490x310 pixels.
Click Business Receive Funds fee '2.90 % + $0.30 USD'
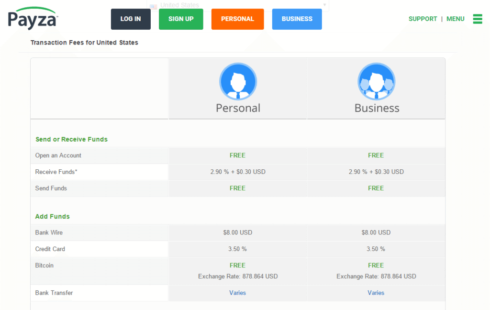pyautogui.click(x=376, y=172)
